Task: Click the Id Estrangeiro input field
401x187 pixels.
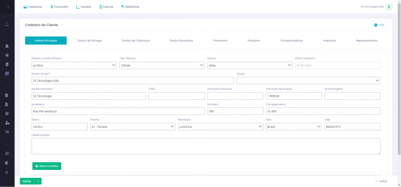Action: click(352, 96)
